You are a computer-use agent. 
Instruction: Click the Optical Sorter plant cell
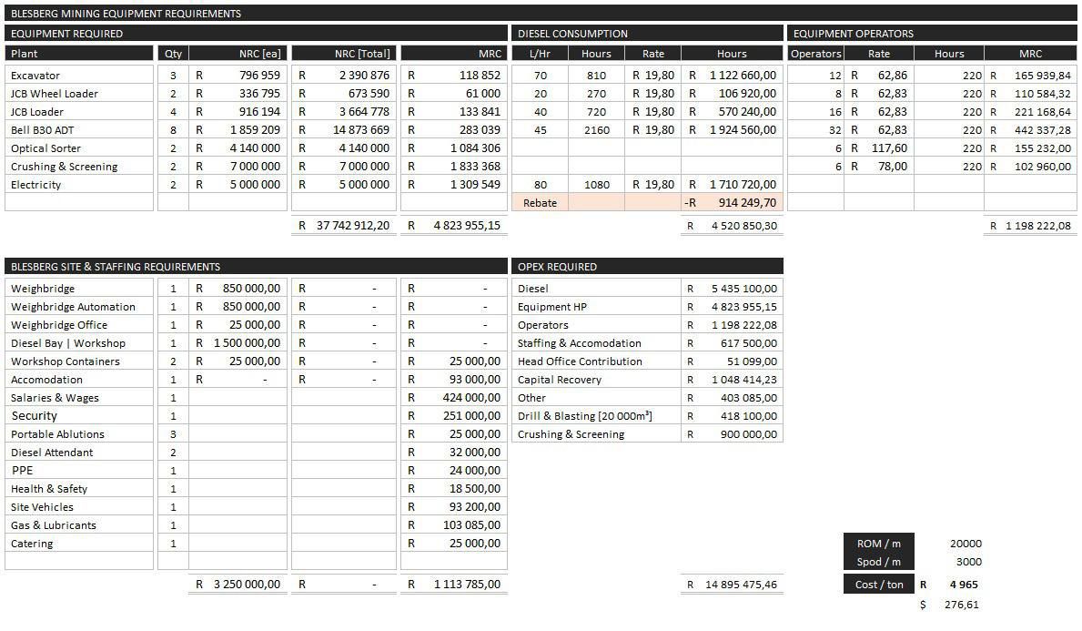coord(78,148)
